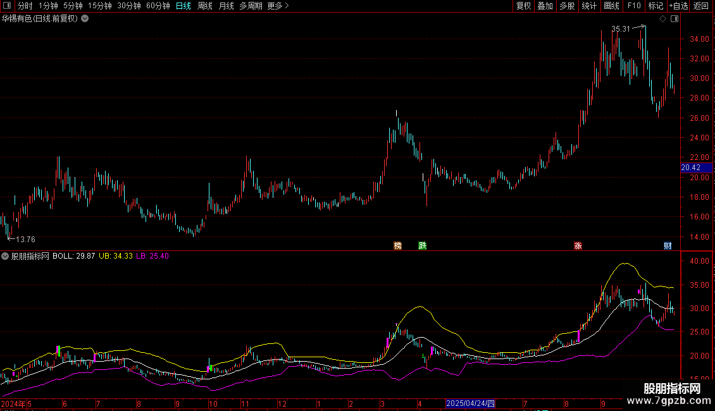Select the 60分钟 period tab
Screen dimensions: 715x411
[158, 6]
